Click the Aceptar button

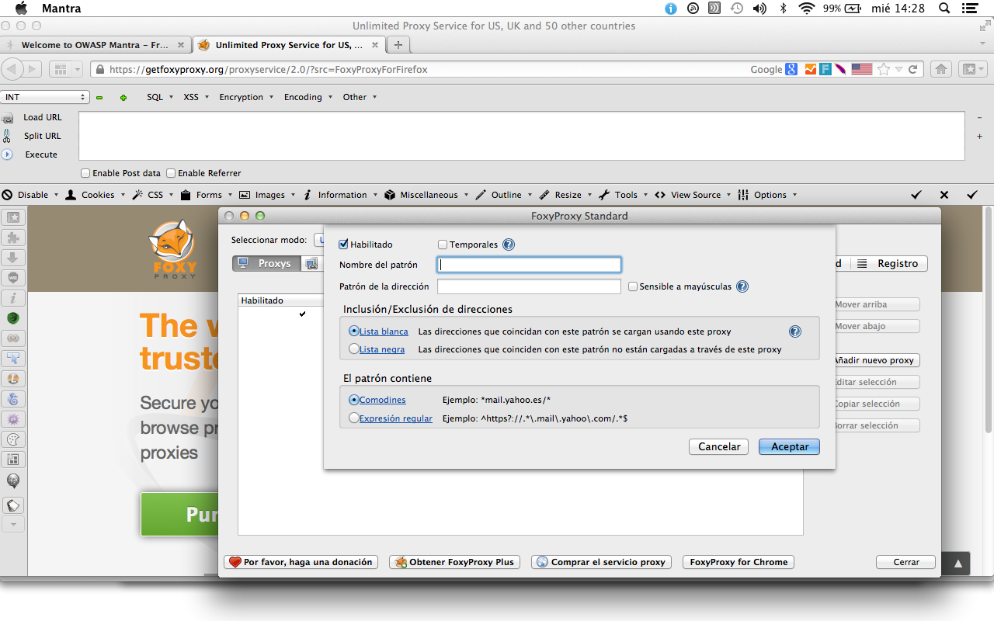pyautogui.click(x=790, y=446)
